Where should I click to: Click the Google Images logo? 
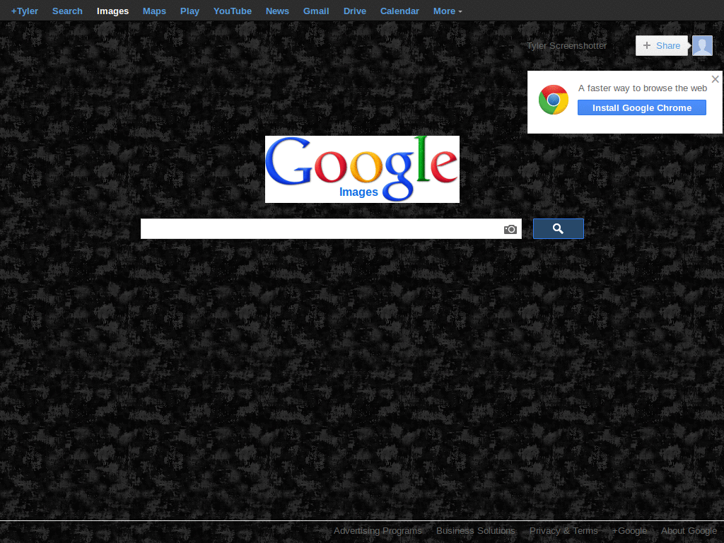coord(362,169)
